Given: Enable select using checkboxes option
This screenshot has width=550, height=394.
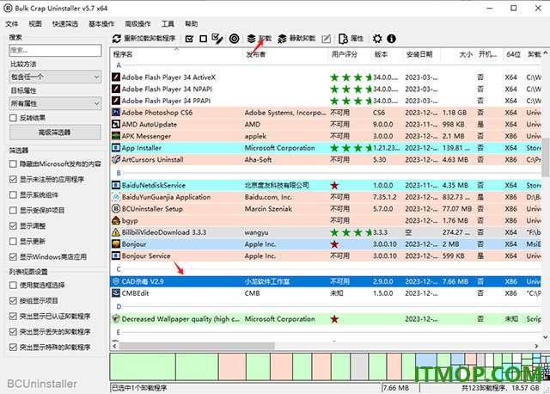Looking at the screenshot, I should 13,285.
